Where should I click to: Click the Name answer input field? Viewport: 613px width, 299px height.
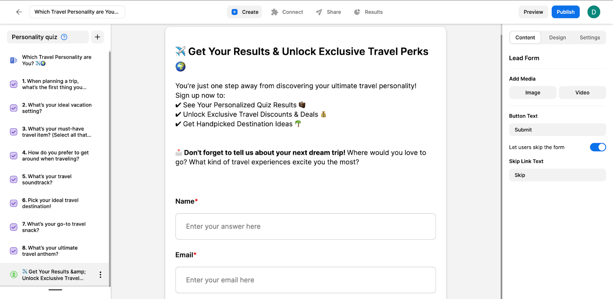305,226
